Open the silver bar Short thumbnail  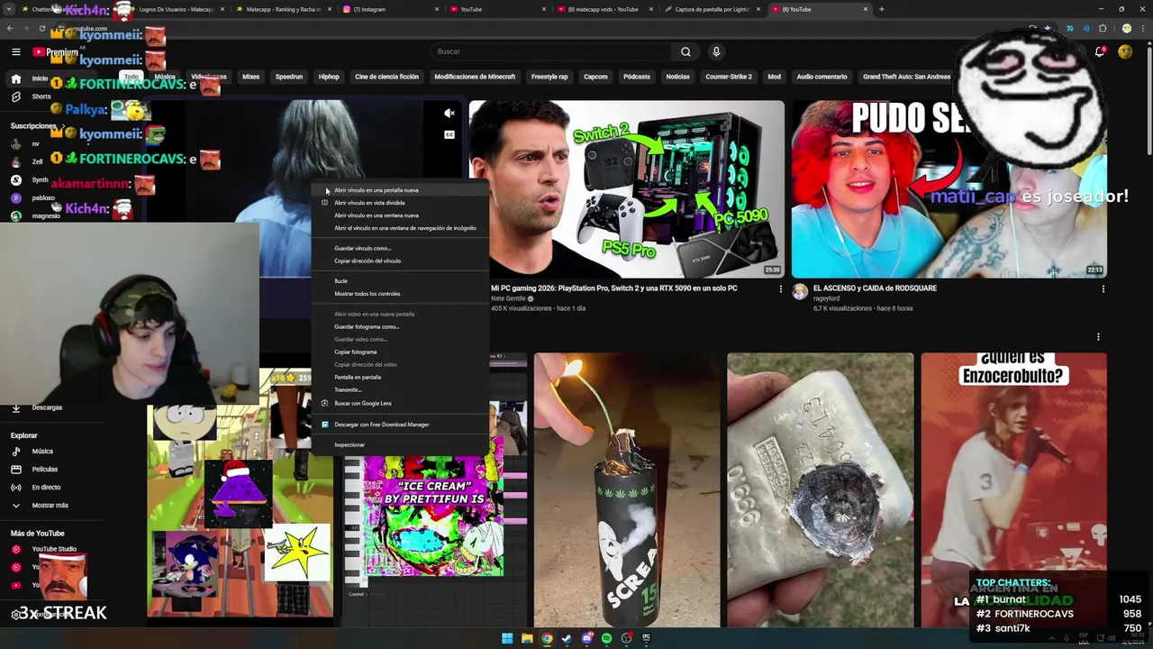pyautogui.click(x=821, y=489)
